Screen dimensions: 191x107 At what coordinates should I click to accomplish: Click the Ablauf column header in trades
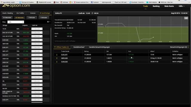pyautogui.click(x=152, y=51)
